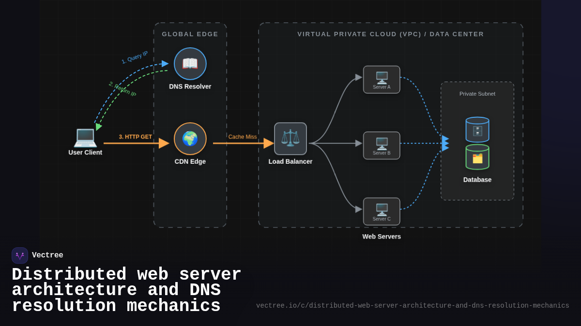
Task: Expand the GLOBAL EDGE container
Action: click(190, 34)
